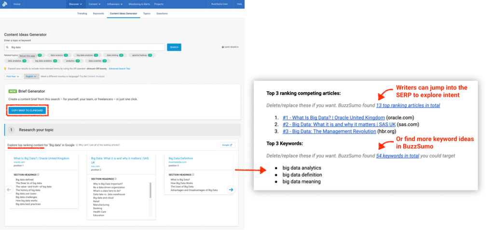Open results in Google via external-link button

[x=227, y=144]
